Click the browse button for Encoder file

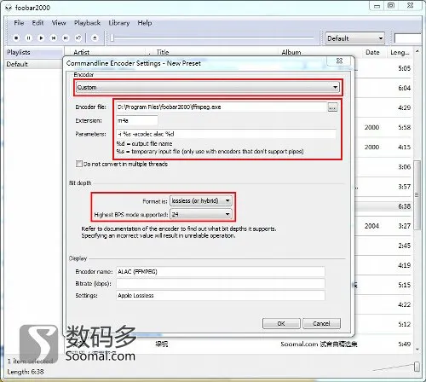pos(332,107)
